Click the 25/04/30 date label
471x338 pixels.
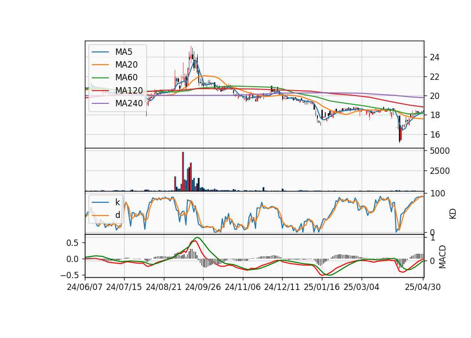click(423, 287)
